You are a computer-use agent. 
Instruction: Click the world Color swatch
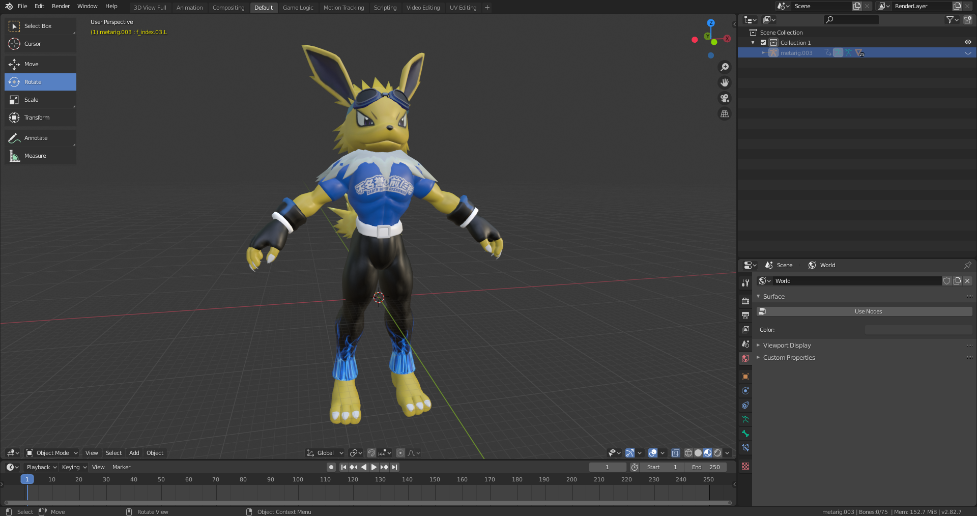[918, 330]
